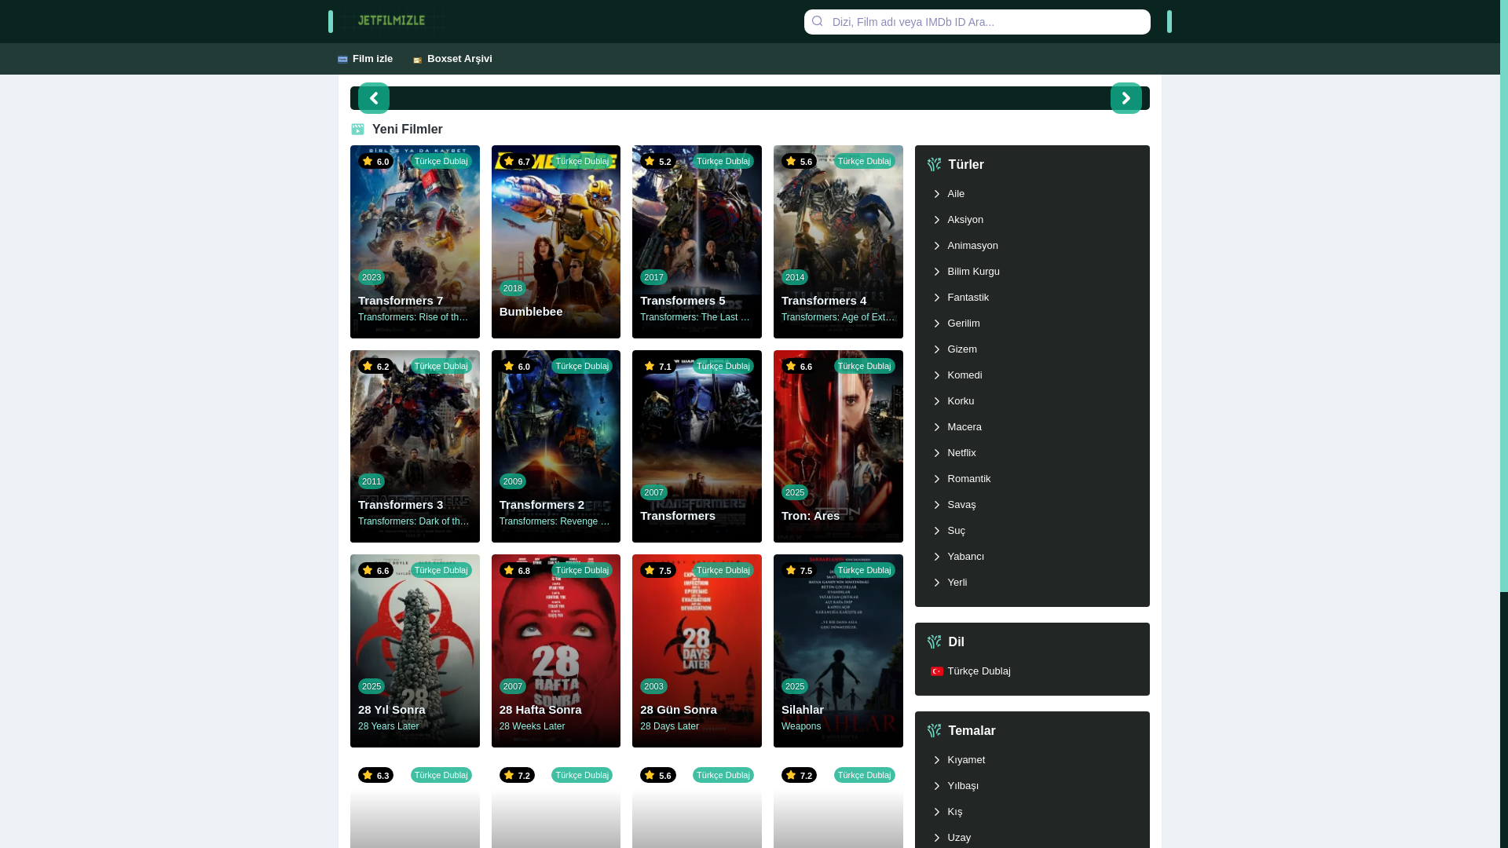1508x848 pixels.
Task: Click the 6.6 star rating on Tron: Ares
Action: point(791,366)
